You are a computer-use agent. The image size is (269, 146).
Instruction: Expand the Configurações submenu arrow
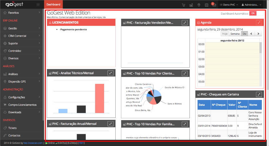tap(39, 97)
